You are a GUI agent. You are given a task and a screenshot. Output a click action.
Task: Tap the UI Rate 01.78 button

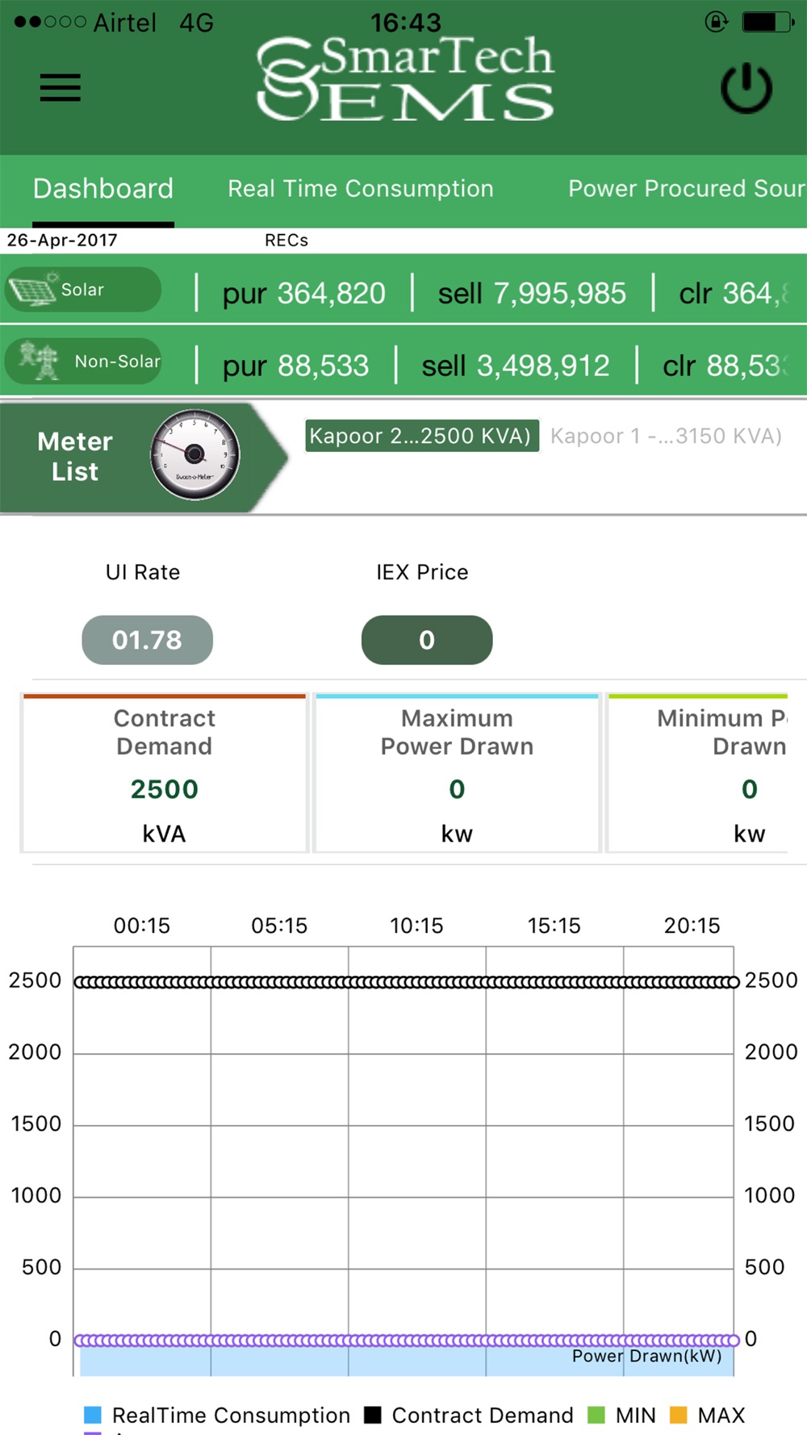click(x=147, y=640)
